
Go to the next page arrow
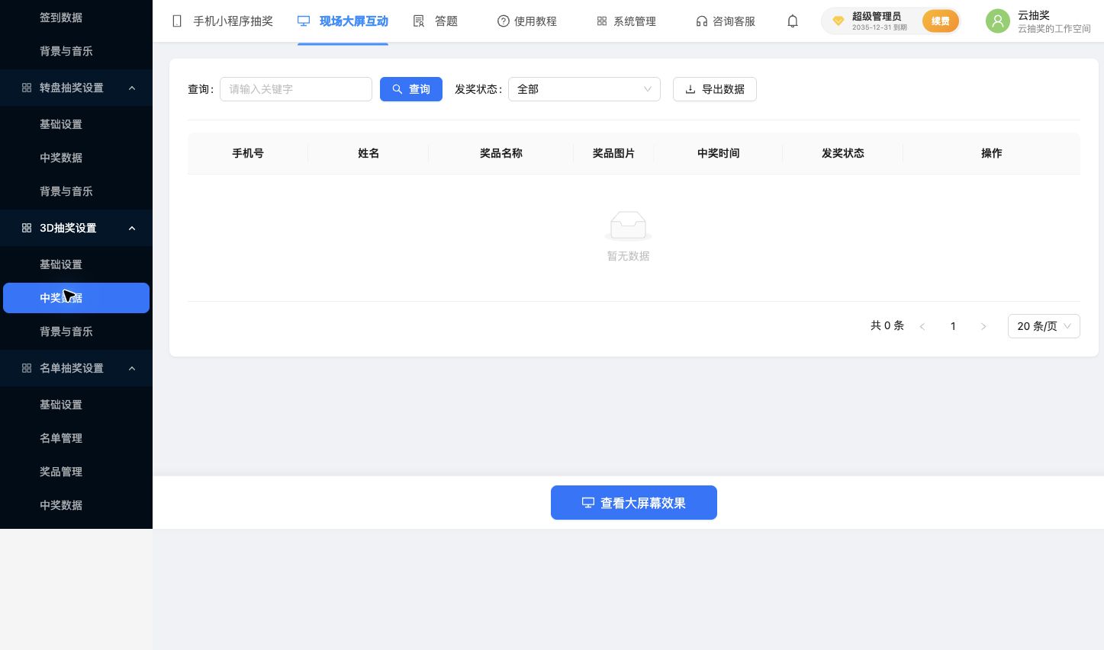pos(983,326)
